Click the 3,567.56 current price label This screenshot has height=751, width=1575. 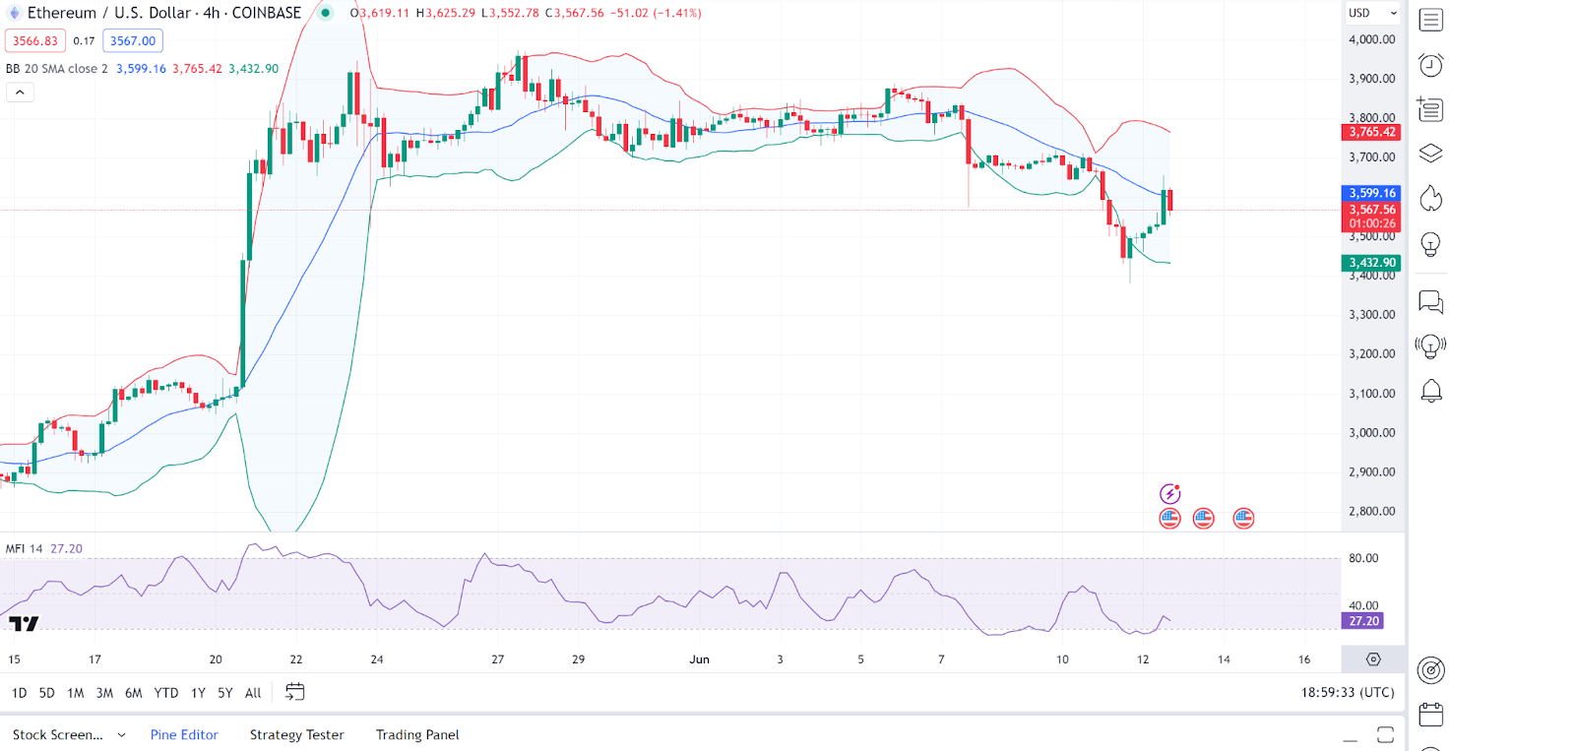pyautogui.click(x=1371, y=210)
